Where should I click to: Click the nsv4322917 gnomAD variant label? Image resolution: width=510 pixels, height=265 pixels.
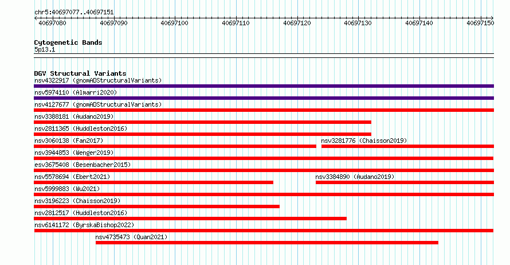pyautogui.click(x=98, y=80)
